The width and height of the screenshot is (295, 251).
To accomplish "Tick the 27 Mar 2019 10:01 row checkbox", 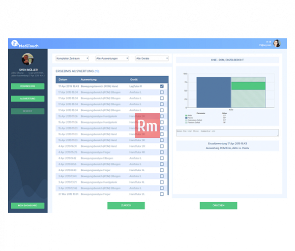I will pos(162,194).
